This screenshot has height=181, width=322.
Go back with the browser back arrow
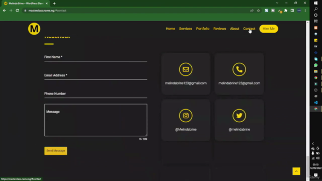point(5,11)
